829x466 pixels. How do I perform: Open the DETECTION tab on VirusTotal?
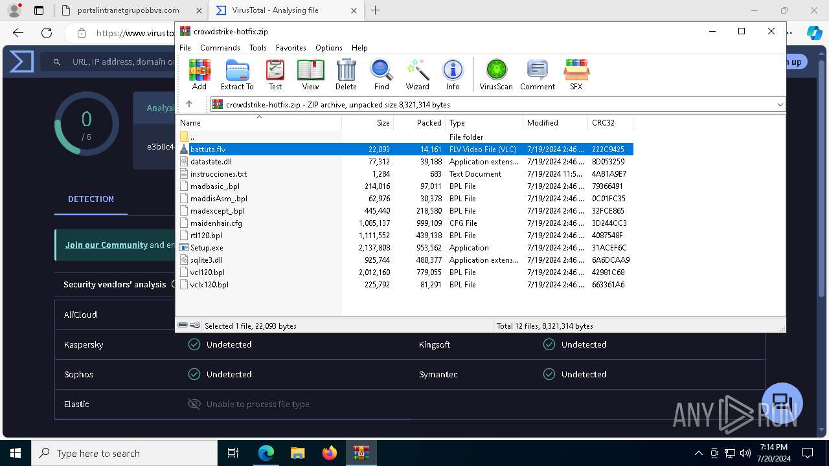[x=91, y=199]
